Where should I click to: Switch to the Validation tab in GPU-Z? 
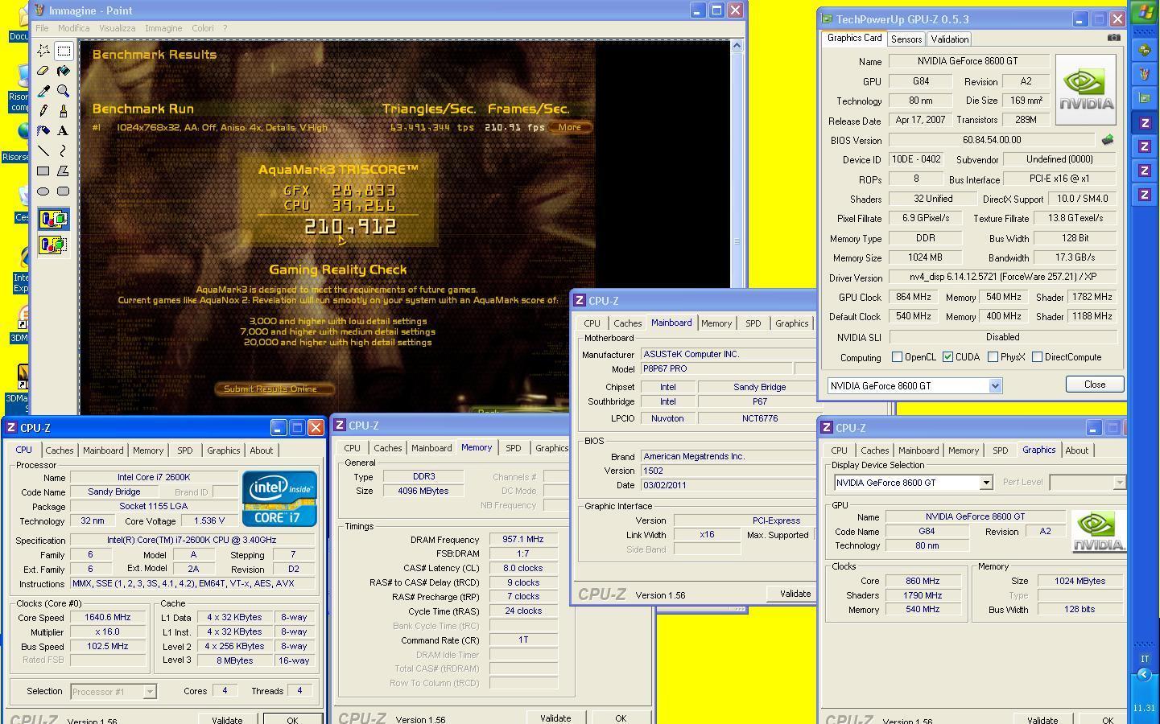click(x=949, y=39)
